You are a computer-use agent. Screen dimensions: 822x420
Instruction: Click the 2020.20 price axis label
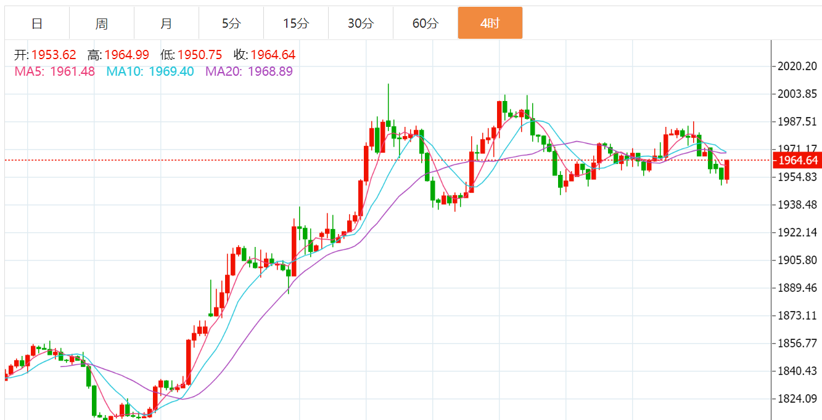(799, 66)
